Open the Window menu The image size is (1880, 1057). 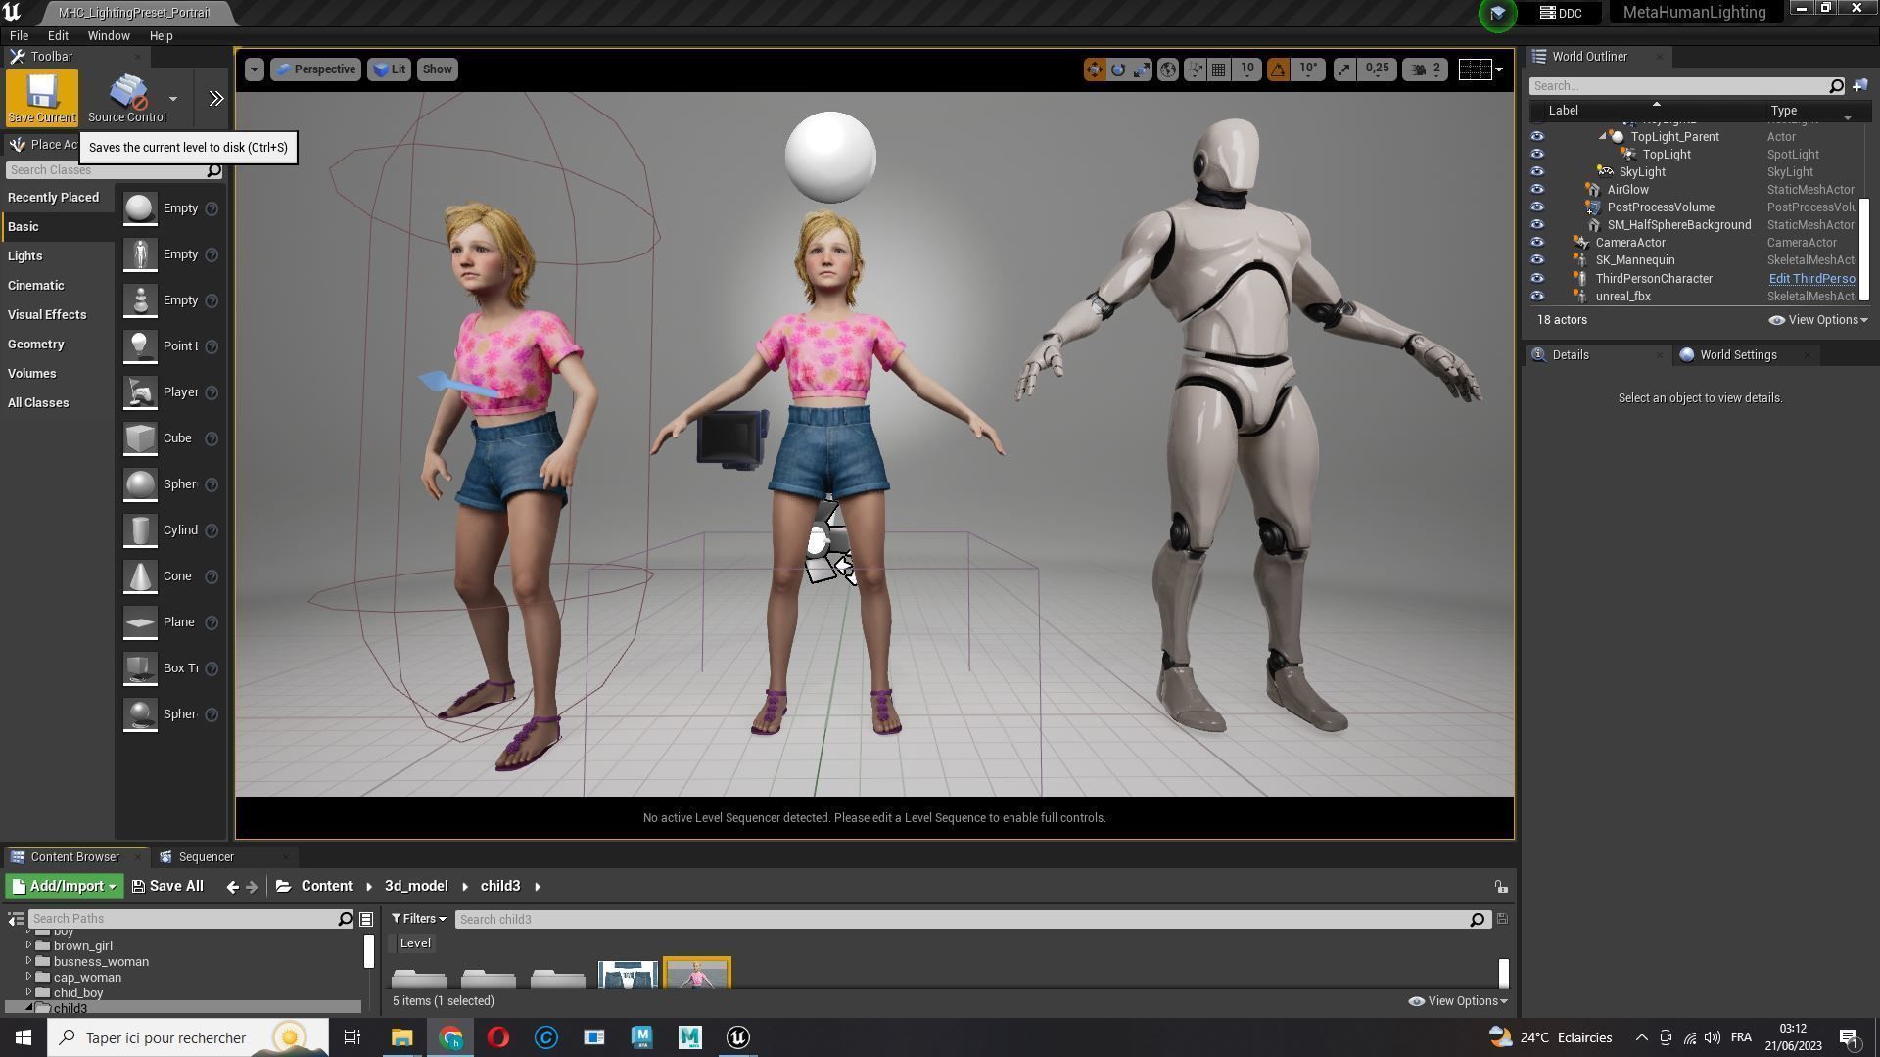click(109, 35)
